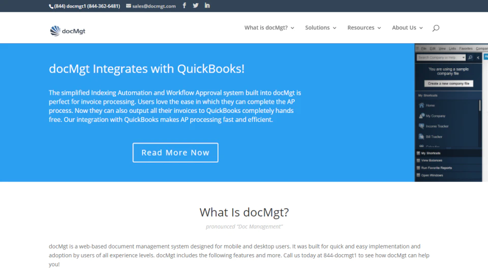Open the search box dropdown arrow in QuickBooks image
This screenshot has height=276, width=488.
tap(464, 57)
